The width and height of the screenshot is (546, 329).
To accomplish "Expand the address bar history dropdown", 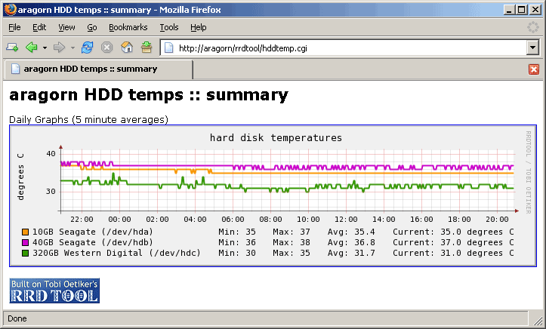I will pos(532,48).
